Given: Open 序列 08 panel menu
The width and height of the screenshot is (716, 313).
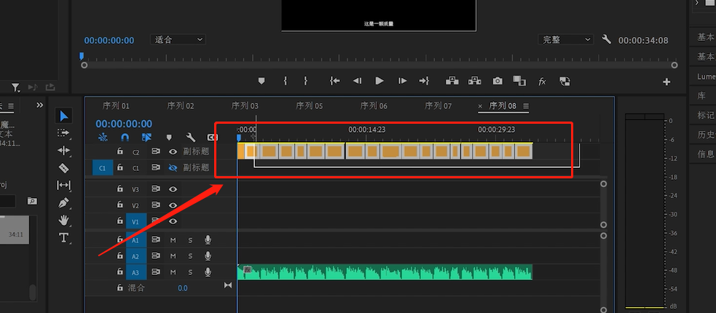Looking at the screenshot, I should coord(526,106).
